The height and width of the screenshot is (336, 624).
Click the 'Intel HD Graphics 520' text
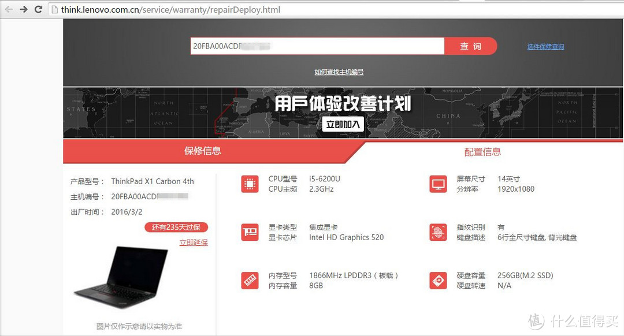346,237
